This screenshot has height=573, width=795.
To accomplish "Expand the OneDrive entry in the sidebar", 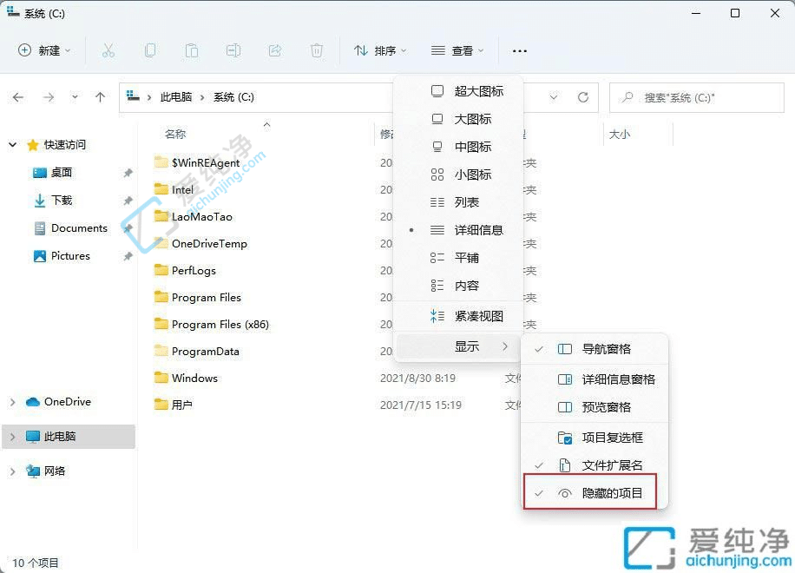I will click(x=12, y=402).
